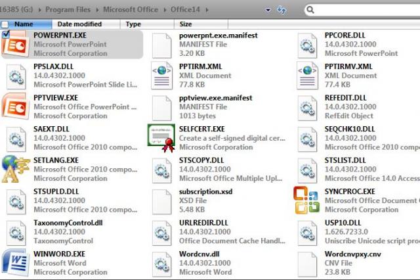The height and width of the screenshot is (280, 420).
Task: Click the search magnifier icon
Action: (x=310, y=10)
